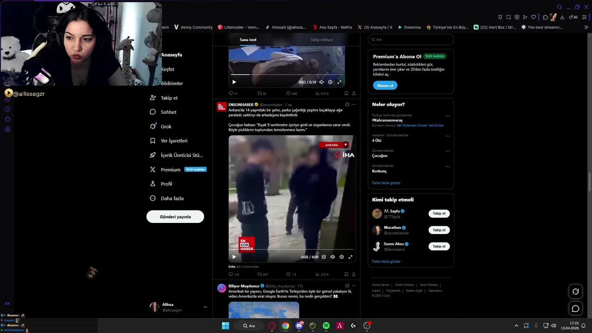The width and height of the screenshot is (592, 333).
Task: Like the post with 496 likes
Action: (x=291, y=93)
